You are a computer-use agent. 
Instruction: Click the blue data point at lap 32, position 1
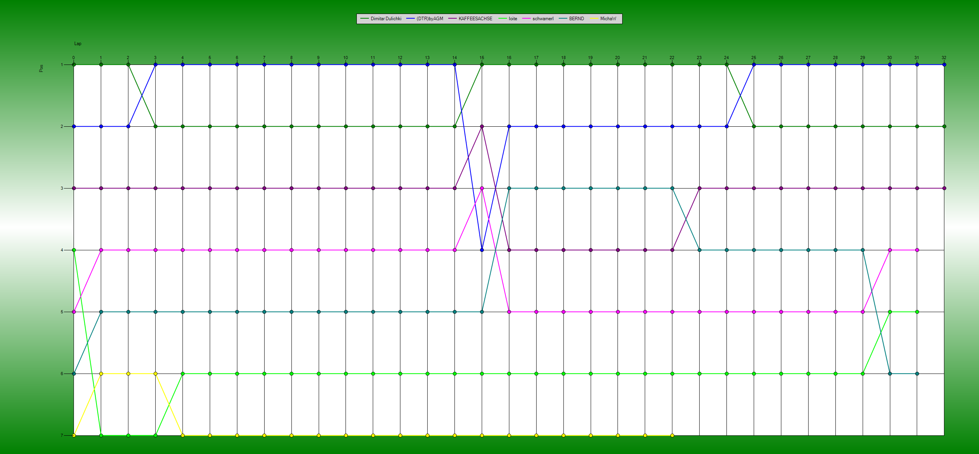coord(944,65)
